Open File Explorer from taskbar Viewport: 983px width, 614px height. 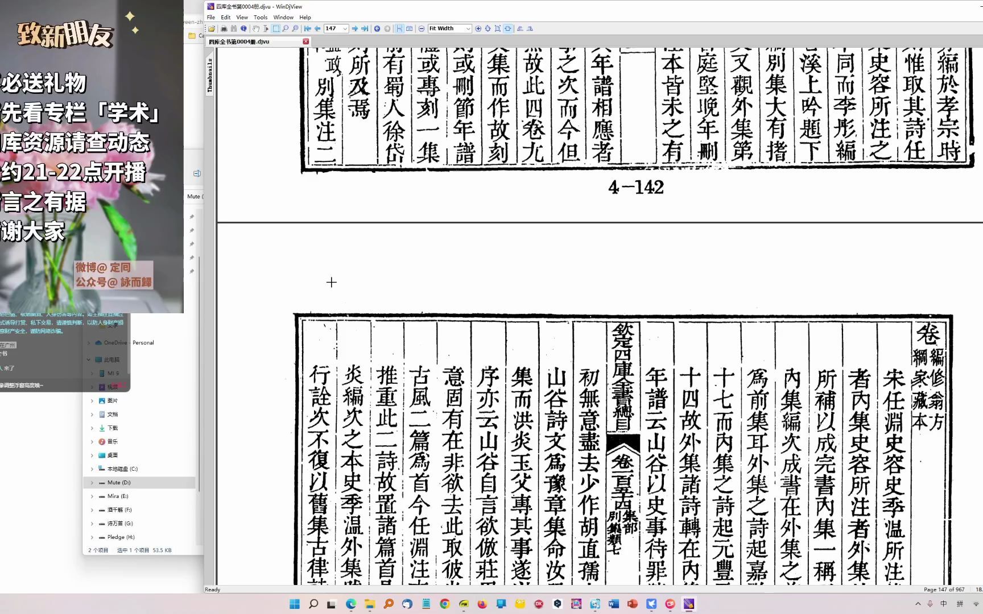[370, 604]
